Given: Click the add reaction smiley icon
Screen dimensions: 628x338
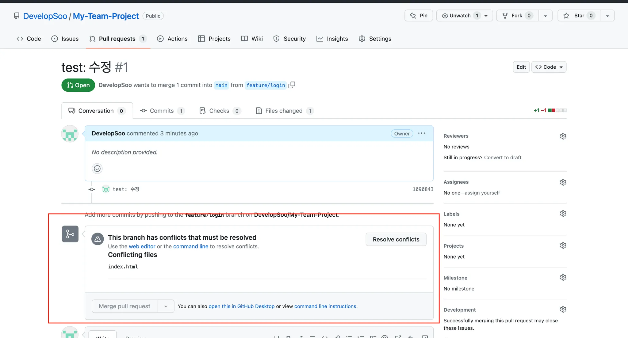Looking at the screenshot, I should coord(97,169).
